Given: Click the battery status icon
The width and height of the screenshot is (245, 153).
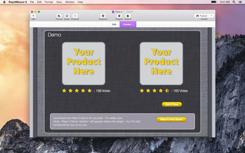Looking at the screenshot, I should (214, 2).
